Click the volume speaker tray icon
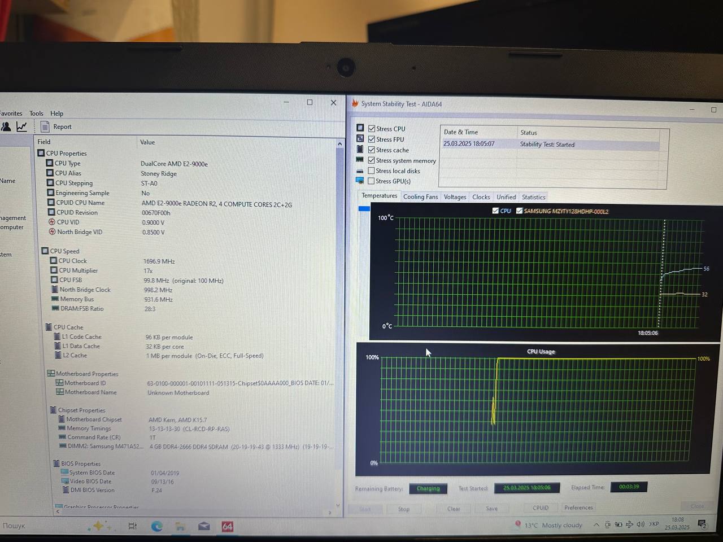The width and height of the screenshot is (723, 542). pyautogui.click(x=641, y=524)
